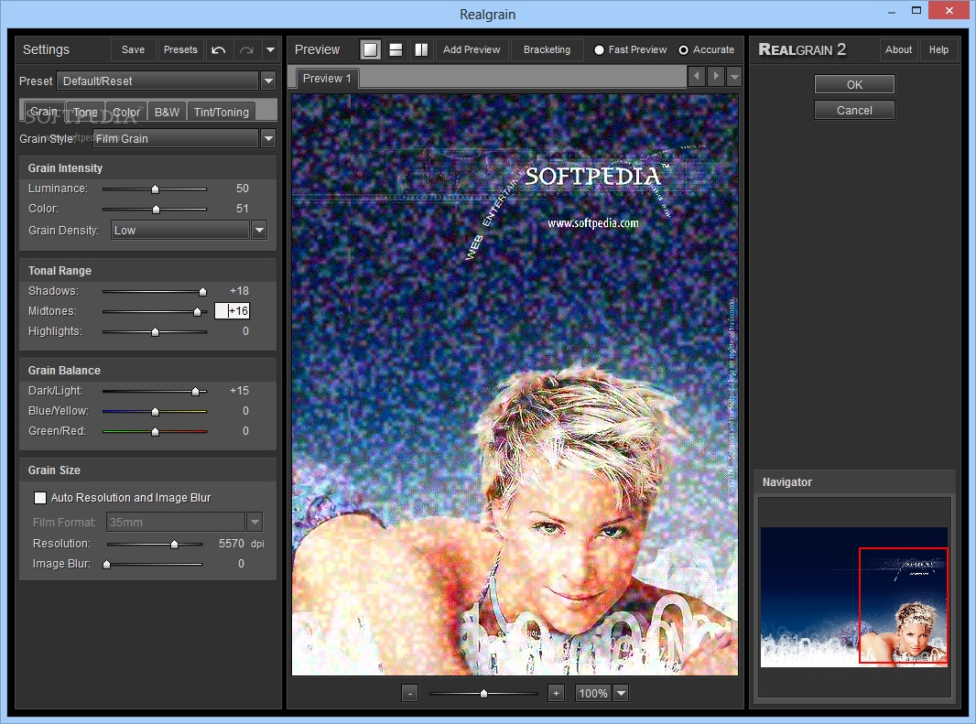This screenshot has height=724, width=976.
Task: Adjust the preview zoom slider
Action: [x=483, y=693]
